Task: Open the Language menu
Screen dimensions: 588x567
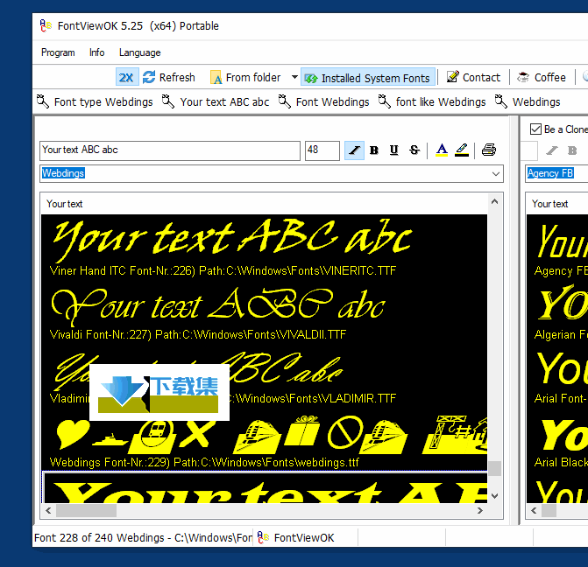Action: (x=139, y=52)
